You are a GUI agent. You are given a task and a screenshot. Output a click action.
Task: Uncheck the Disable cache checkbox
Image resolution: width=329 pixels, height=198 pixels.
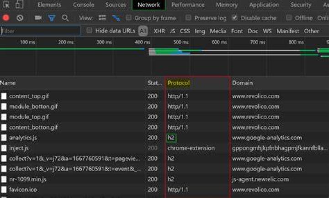pyautogui.click(x=234, y=18)
